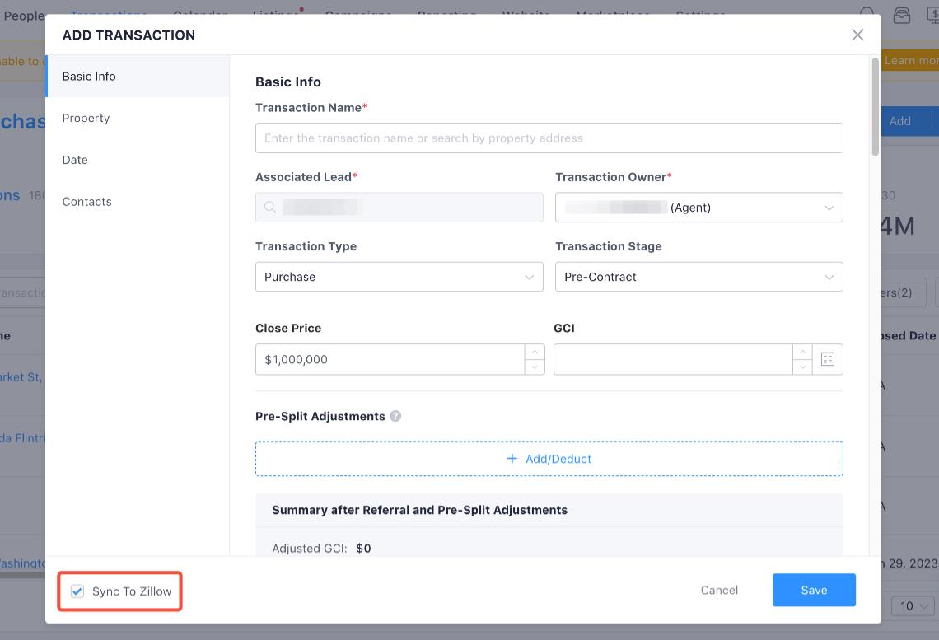This screenshot has width=939, height=640.
Task: Disable the Sync To Zillow checkbox
Action: 77,591
